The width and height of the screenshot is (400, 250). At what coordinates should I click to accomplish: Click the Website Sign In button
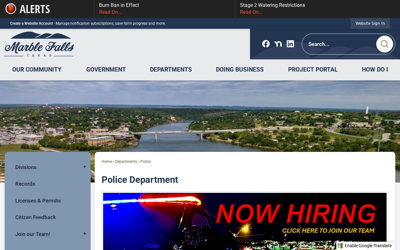coord(370,23)
